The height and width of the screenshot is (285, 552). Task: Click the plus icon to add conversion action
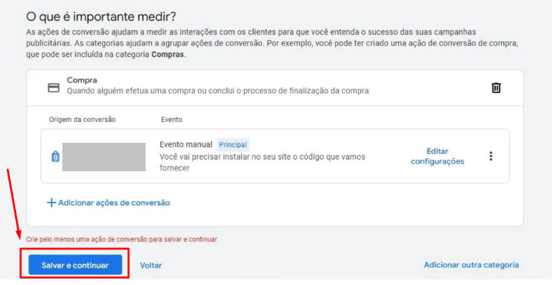51,202
